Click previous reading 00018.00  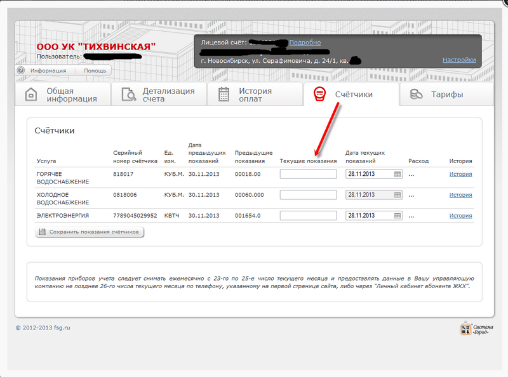pos(248,175)
